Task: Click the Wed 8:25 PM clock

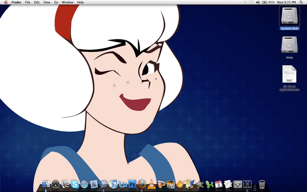Action: 286,2
